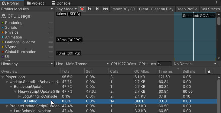Collapse the BehaviourUpdate row
Viewport: 221px width, 113px height.
11,87
